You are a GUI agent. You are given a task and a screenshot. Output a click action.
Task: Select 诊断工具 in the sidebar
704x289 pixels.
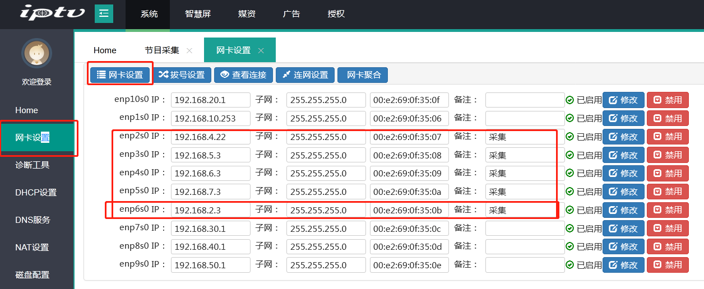[x=33, y=165]
